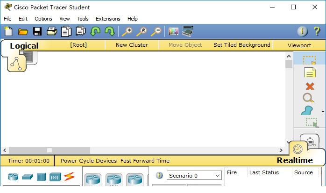Choose the Inspect magnifier tool
The image size is (326, 193).
coord(309,98)
